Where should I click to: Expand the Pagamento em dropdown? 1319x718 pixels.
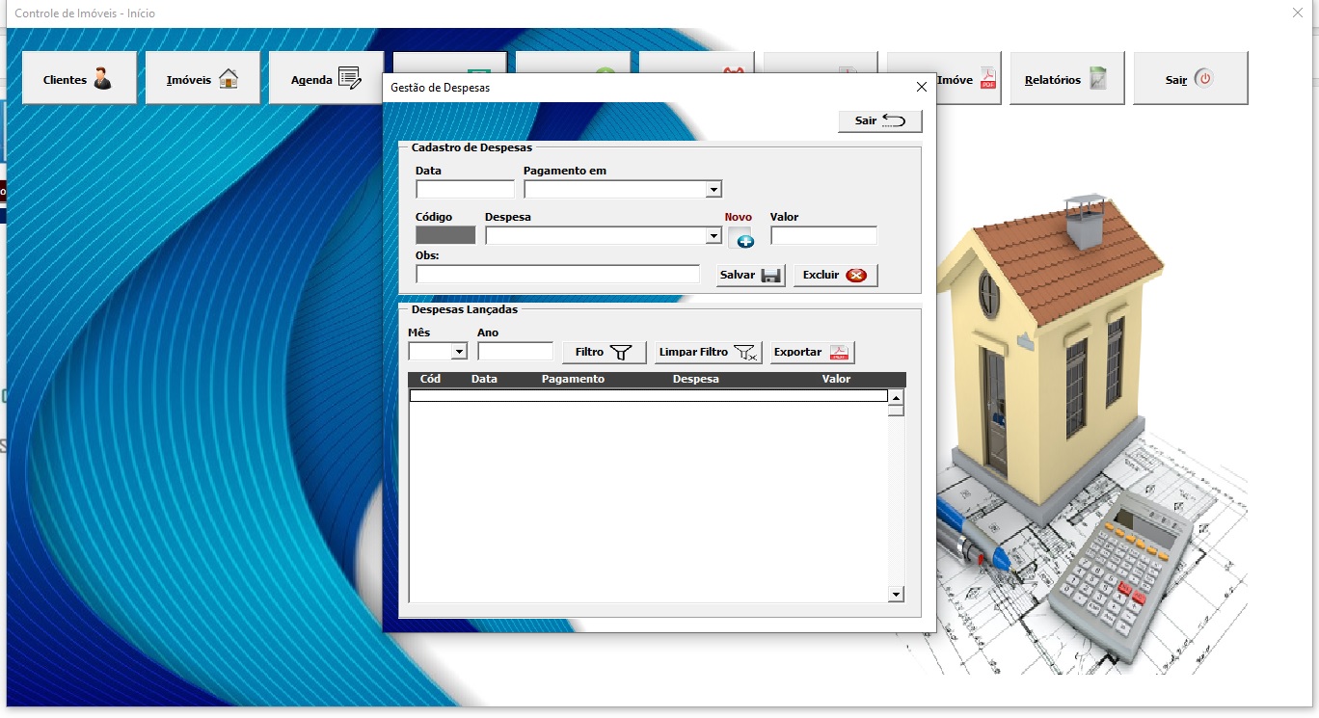point(713,190)
